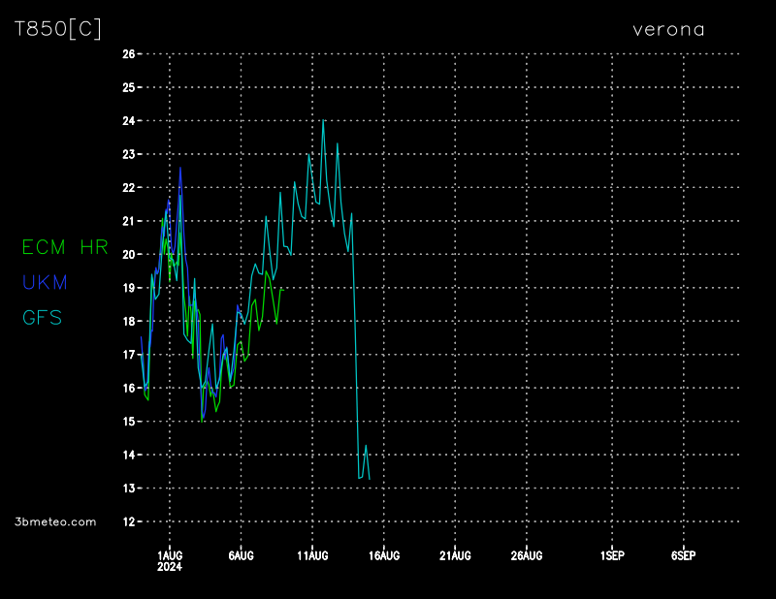
Task: Click the 21AUG x-axis label
Action: pos(455,555)
